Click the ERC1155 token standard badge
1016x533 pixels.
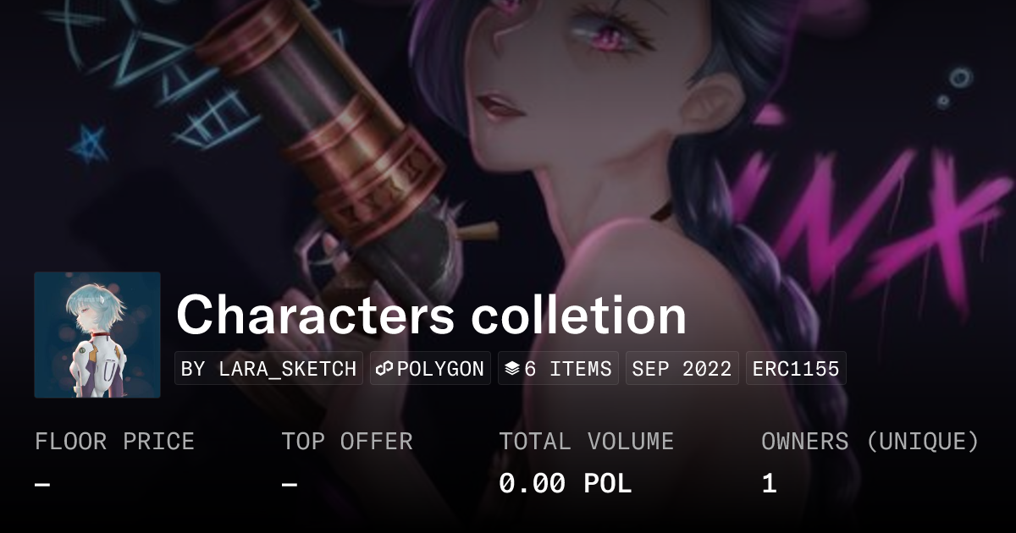(x=796, y=369)
